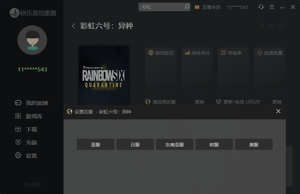Click the globe icon in the dialog title
This screenshot has width=300, height=194.
pyautogui.click(x=70, y=111)
